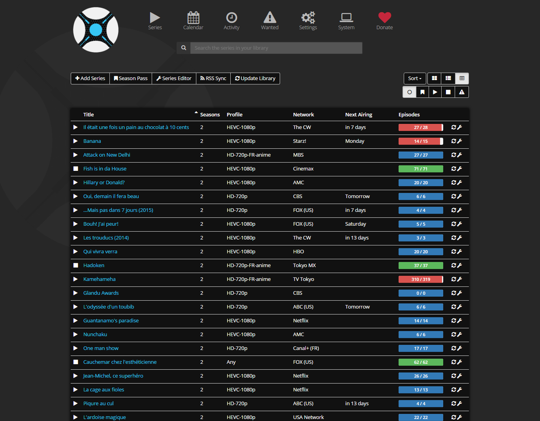Focus the series search field

(276, 48)
